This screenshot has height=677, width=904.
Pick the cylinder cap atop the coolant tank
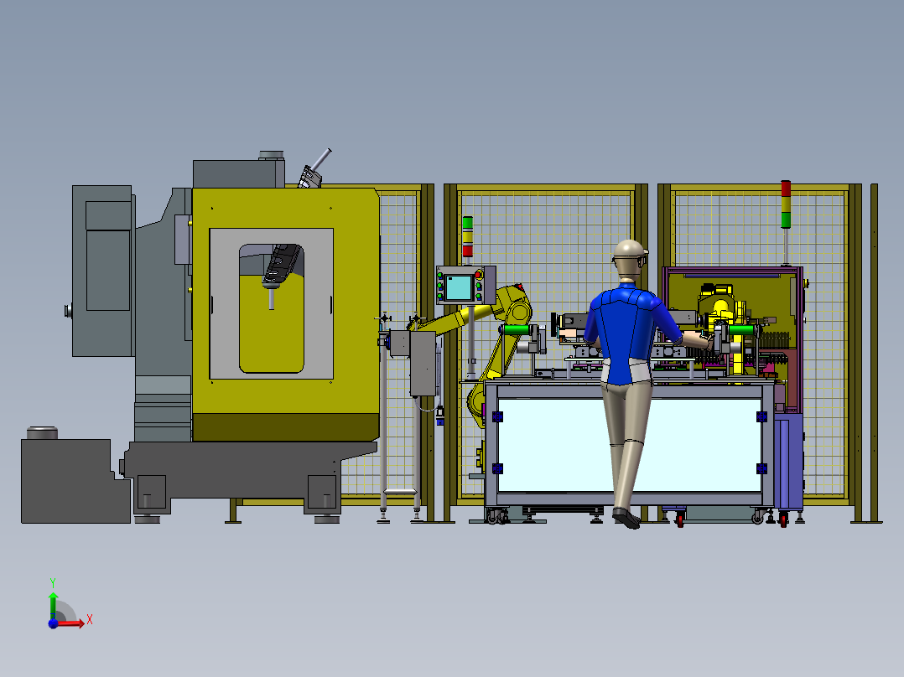click(x=43, y=432)
